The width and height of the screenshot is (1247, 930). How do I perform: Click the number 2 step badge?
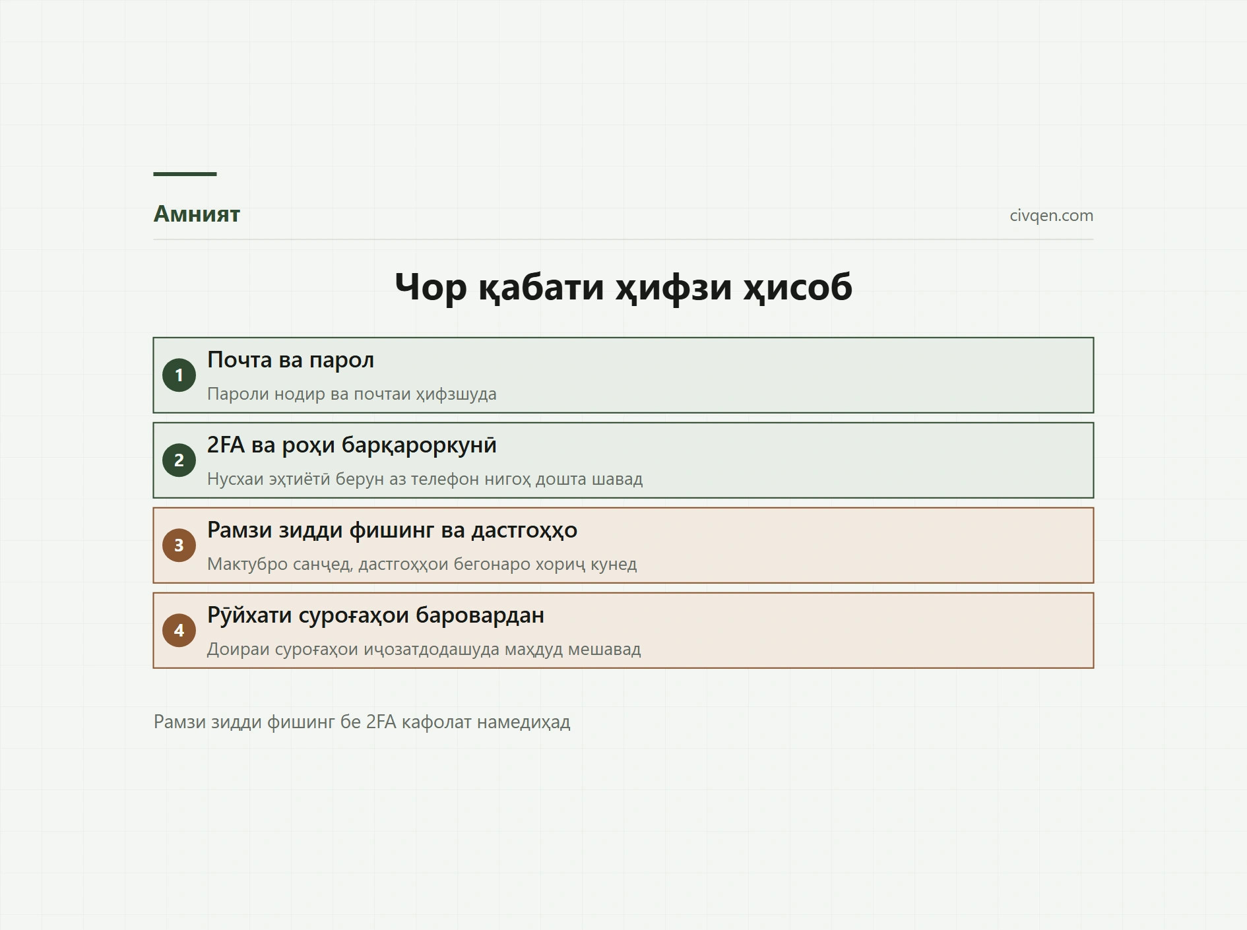point(179,460)
